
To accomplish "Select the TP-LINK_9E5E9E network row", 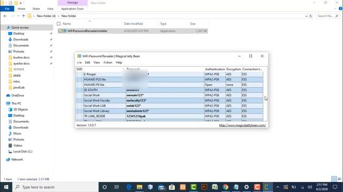I will click(x=169, y=116).
